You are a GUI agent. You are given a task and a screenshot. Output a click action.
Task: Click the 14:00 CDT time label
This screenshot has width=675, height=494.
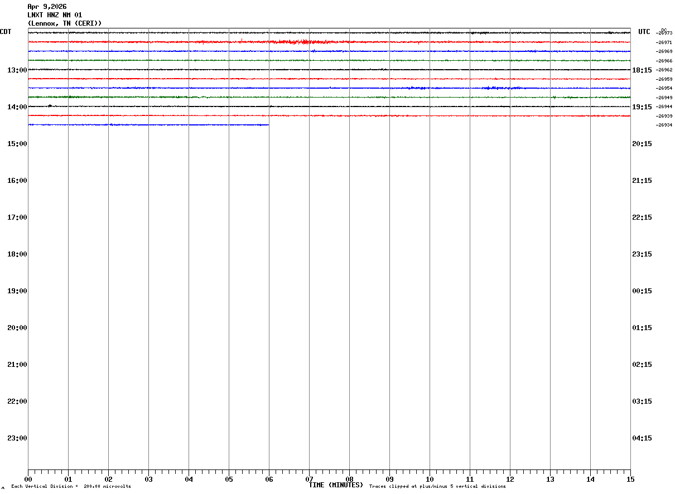[x=17, y=107]
